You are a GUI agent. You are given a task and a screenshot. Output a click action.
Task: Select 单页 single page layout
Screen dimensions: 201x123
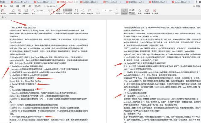(132, 10)
